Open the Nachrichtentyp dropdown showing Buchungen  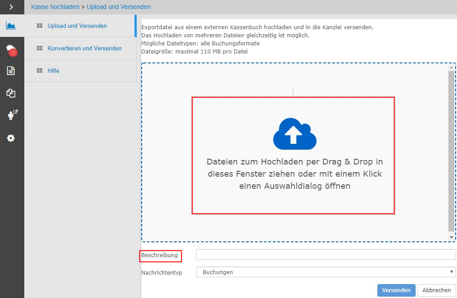326,272
